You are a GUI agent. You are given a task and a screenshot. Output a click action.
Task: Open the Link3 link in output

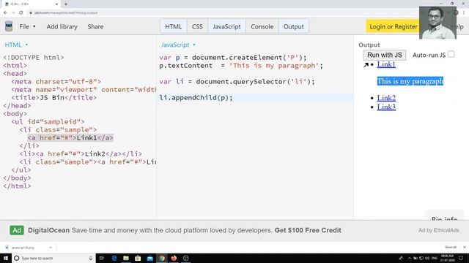tap(386, 107)
